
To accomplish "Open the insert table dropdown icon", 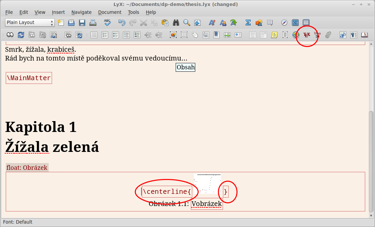I will coord(270,23).
